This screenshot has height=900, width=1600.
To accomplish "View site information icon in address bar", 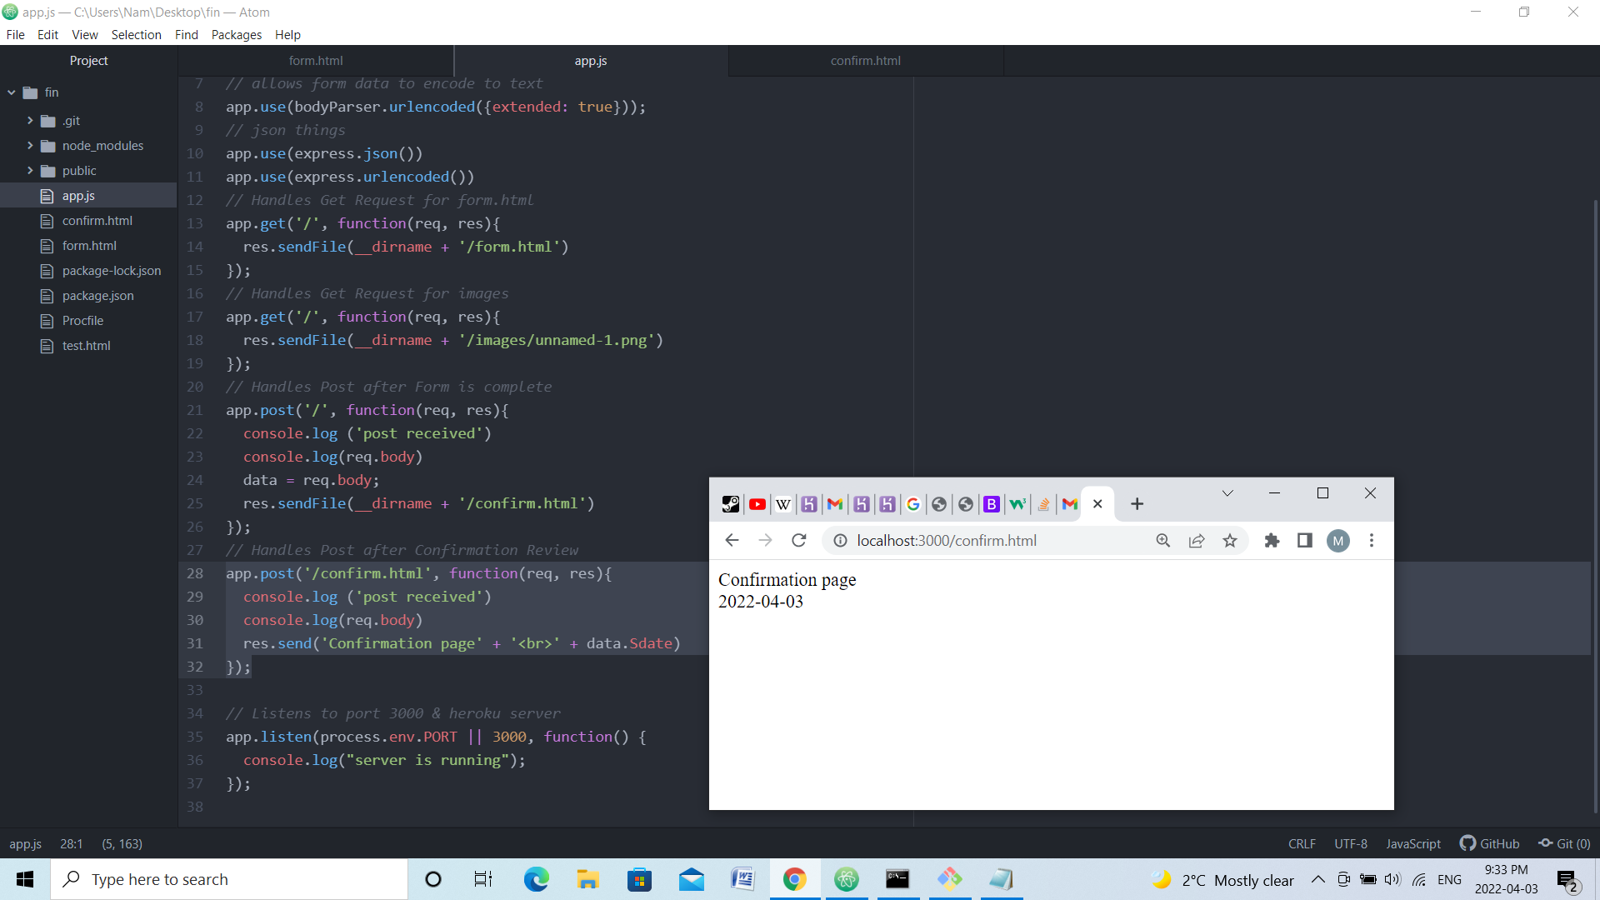I will (x=840, y=541).
